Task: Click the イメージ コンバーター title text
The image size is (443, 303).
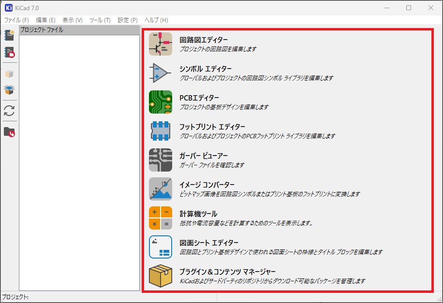Action: click(207, 185)
